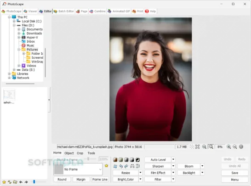Click the 1:1 original size magnifier icon

point(204,147)
